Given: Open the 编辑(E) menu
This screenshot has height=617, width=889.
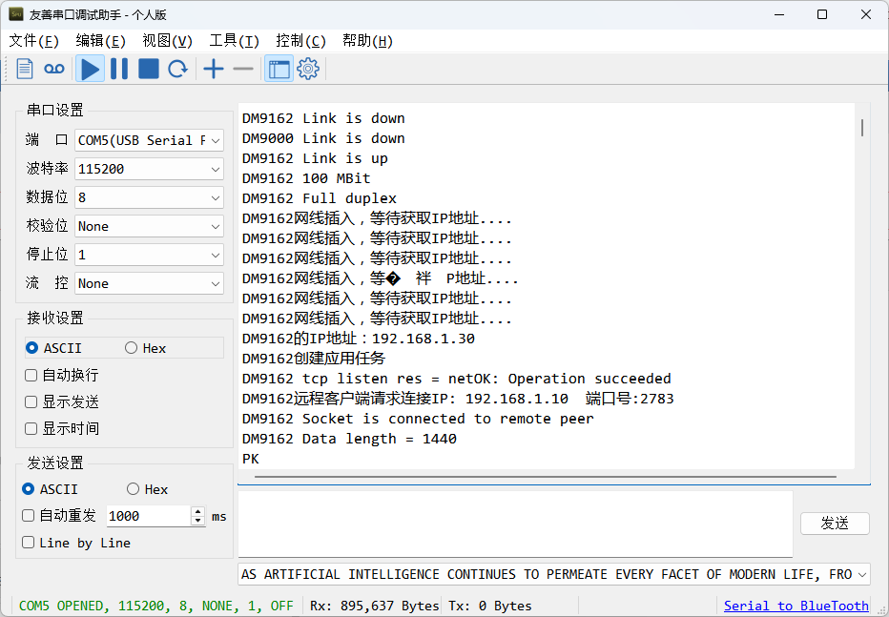Looking at the screenshot, I should pyautogui.click(x=100, y=41).
